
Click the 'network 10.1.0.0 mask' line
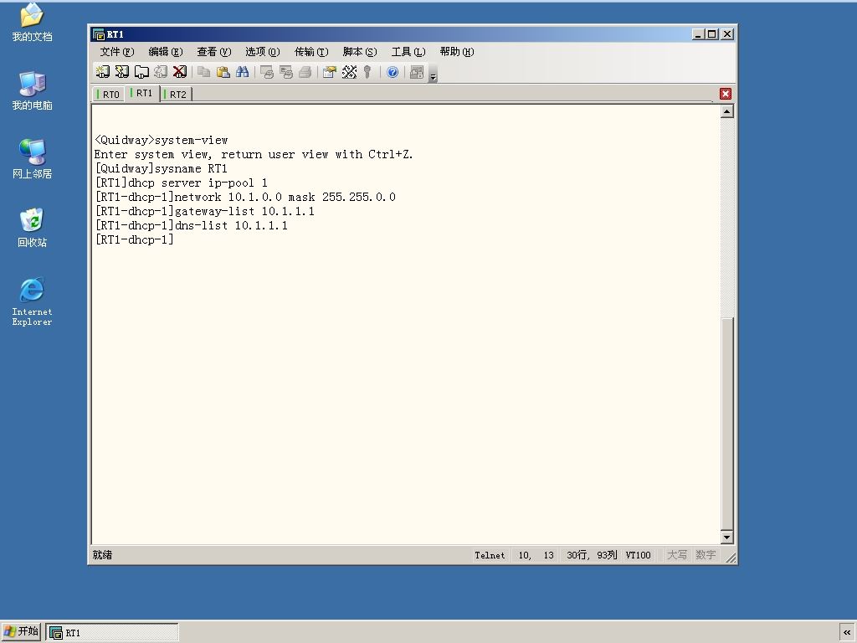point(245,197)
